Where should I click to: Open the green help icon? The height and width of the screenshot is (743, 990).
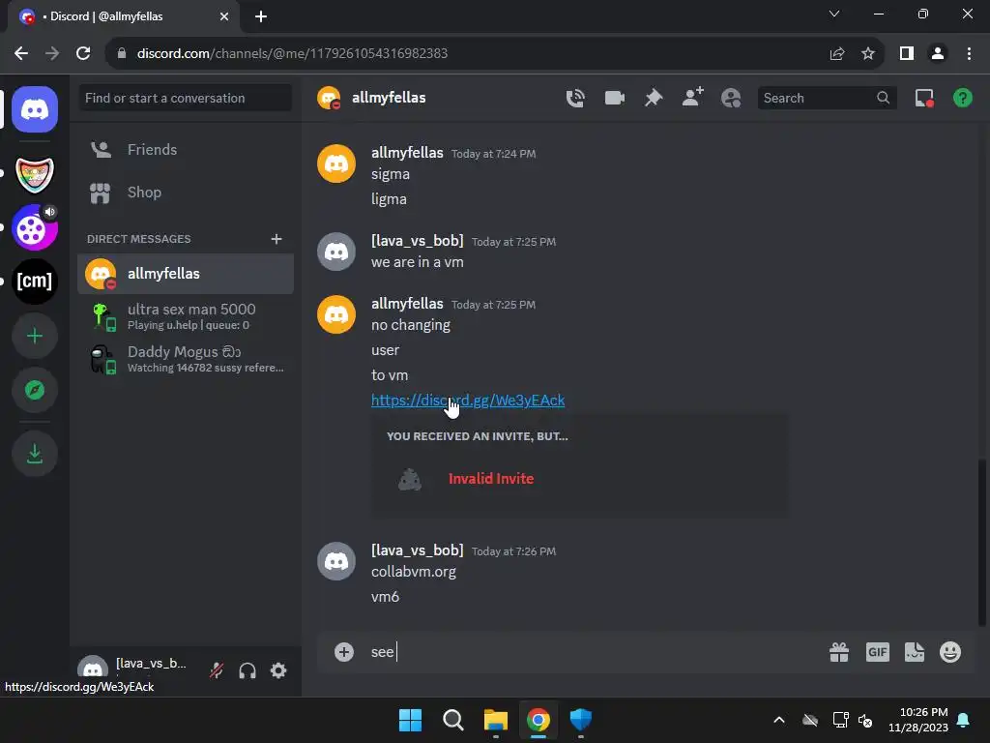coord(963,98)
